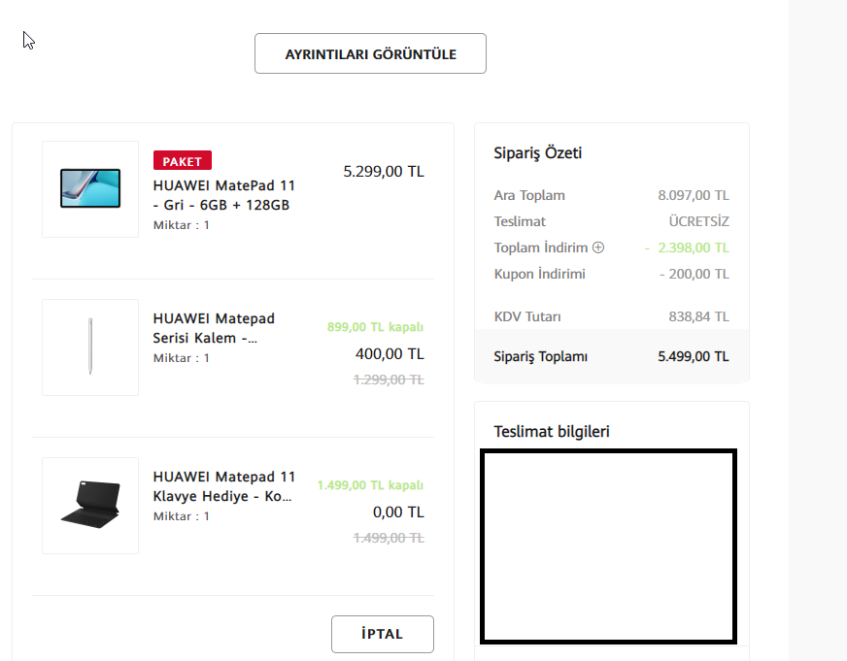Screen dimensions: 847x661
Task: Click the ÜCRETSİZ delivery value
Action: coord(699,221)
